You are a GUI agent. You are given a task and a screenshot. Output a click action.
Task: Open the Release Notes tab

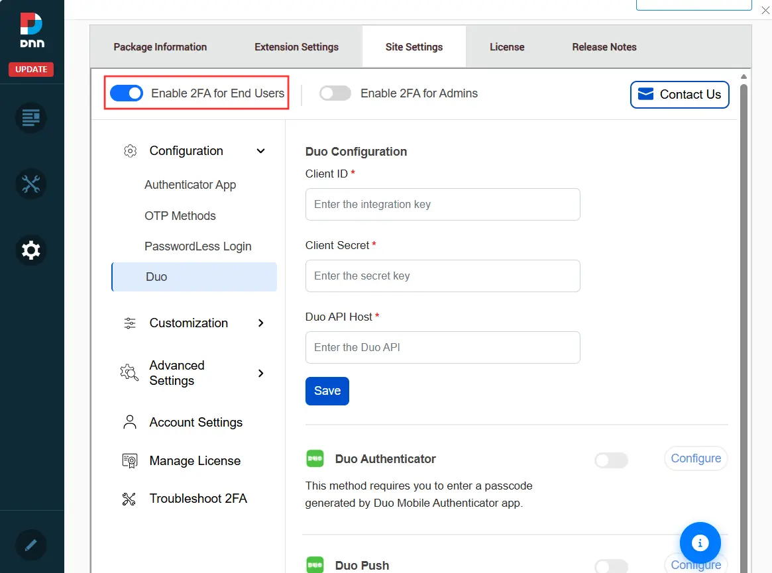[x=604, y=47]
